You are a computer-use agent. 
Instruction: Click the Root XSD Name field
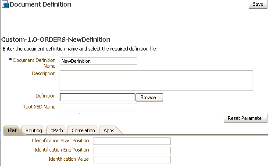tap(98, 107)
